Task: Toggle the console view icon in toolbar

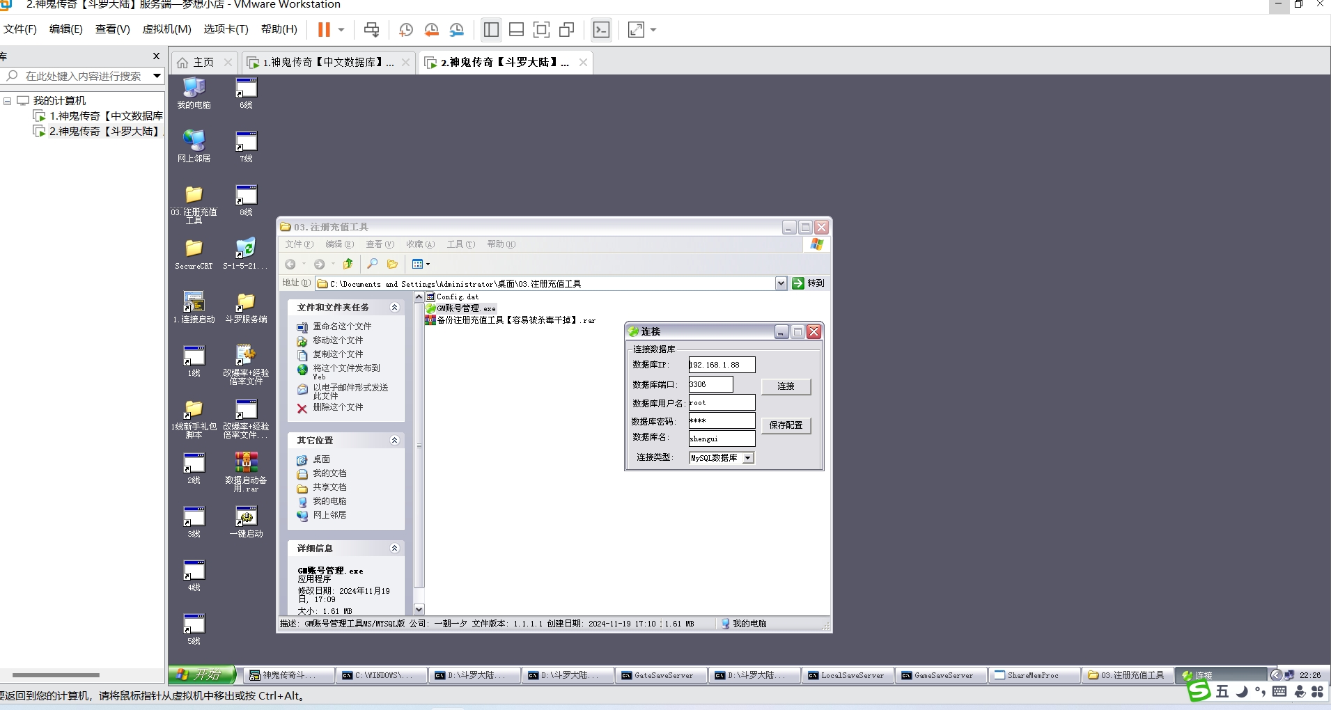Action: [x=601, y=29]
